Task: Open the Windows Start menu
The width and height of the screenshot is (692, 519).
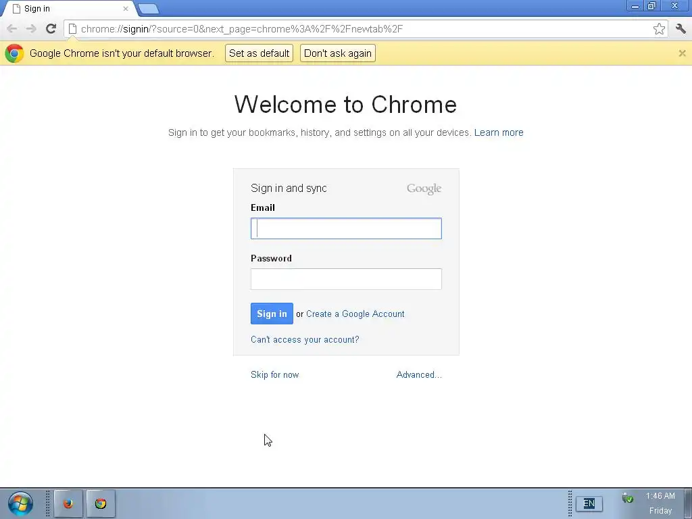Action: (20, 503)
